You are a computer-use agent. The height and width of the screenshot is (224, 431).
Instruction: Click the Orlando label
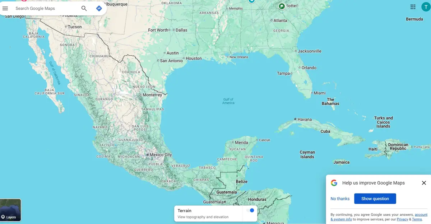point(309,67)
